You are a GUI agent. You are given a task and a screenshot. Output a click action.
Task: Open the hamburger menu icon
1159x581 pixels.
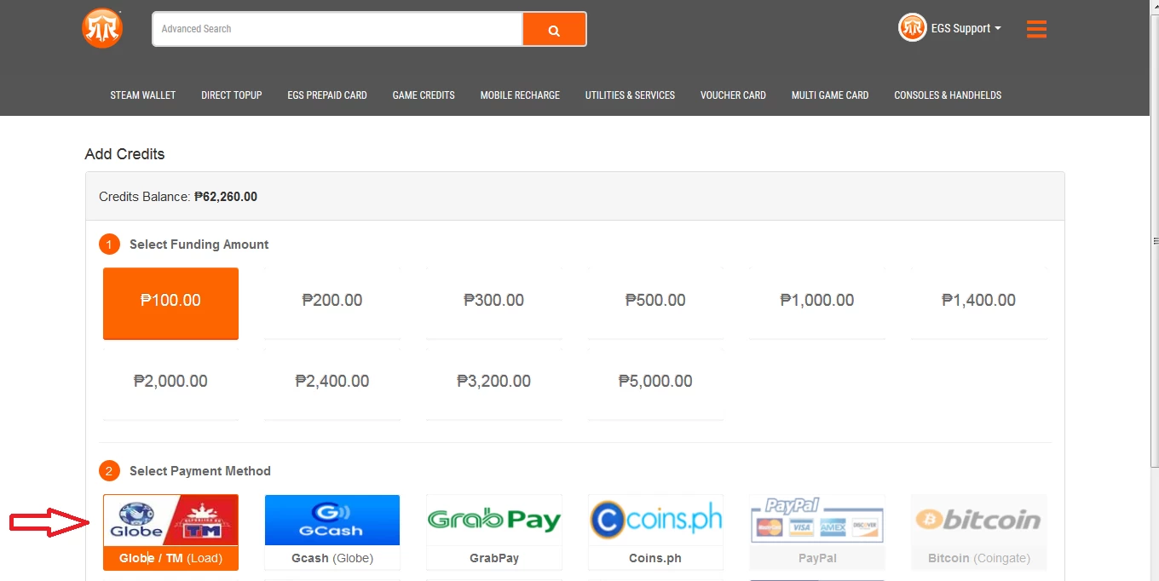coord(1036,29)
